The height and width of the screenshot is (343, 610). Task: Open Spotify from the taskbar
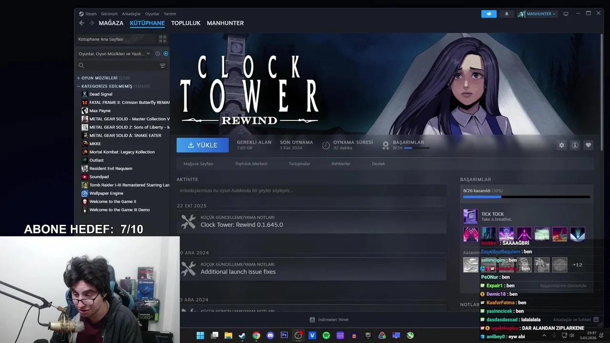tap(326, 335)
